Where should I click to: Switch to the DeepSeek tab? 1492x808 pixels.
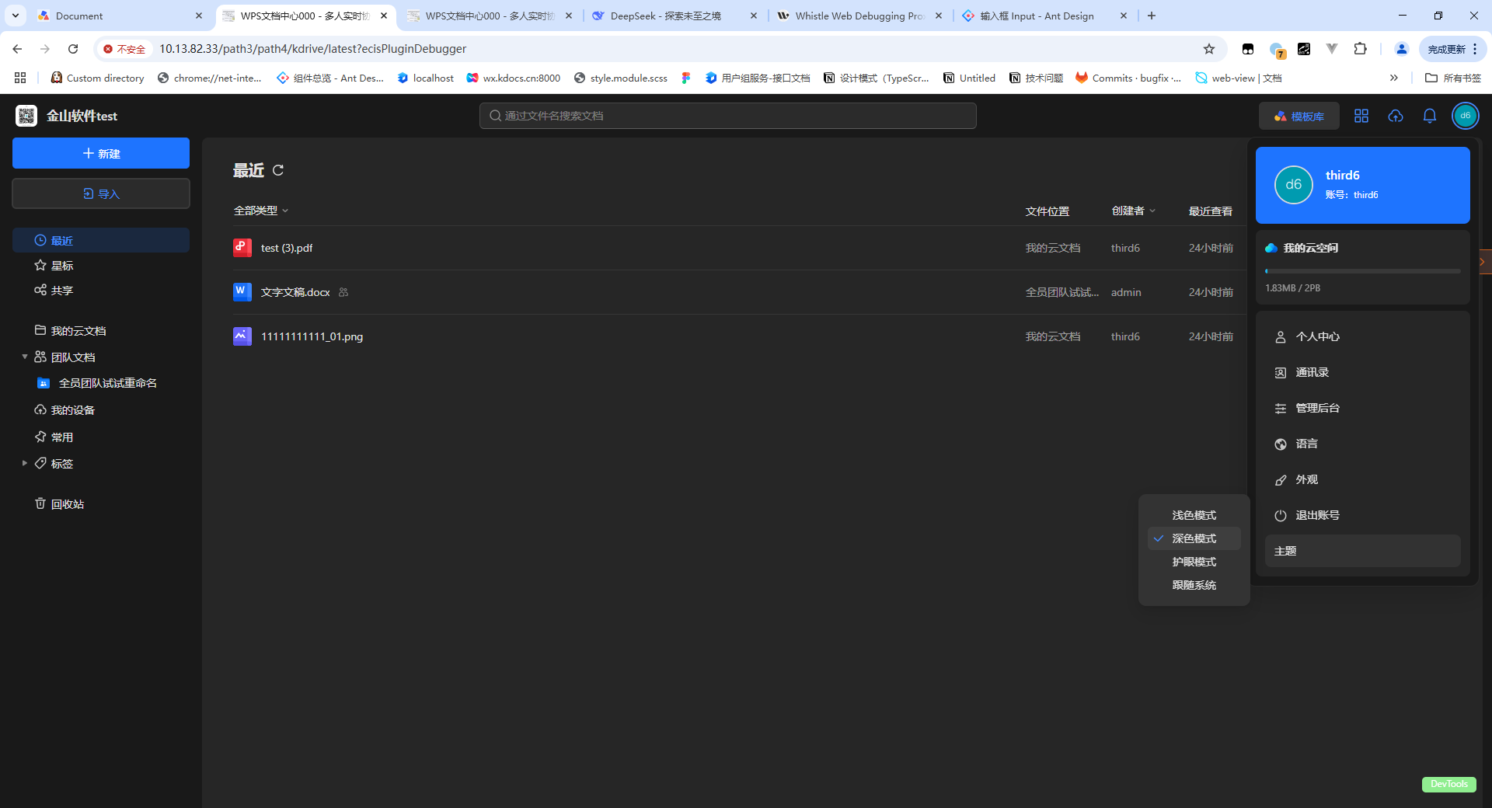tap(674, 16)
